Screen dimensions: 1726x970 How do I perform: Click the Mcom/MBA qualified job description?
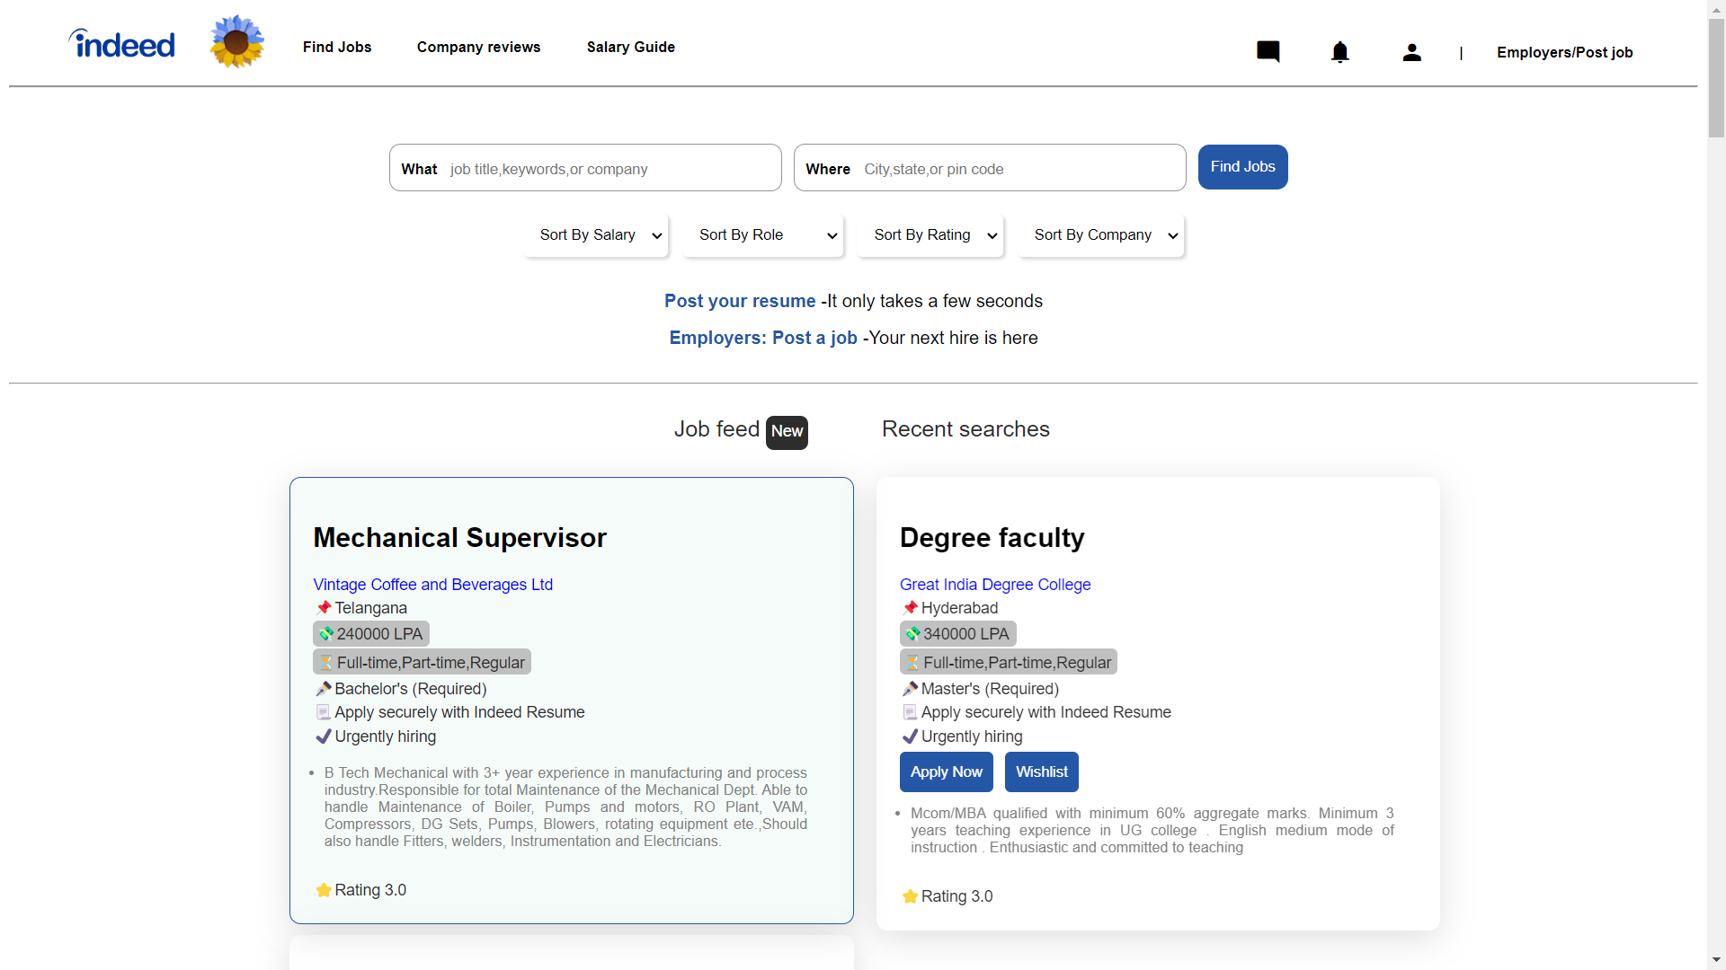1152,830
